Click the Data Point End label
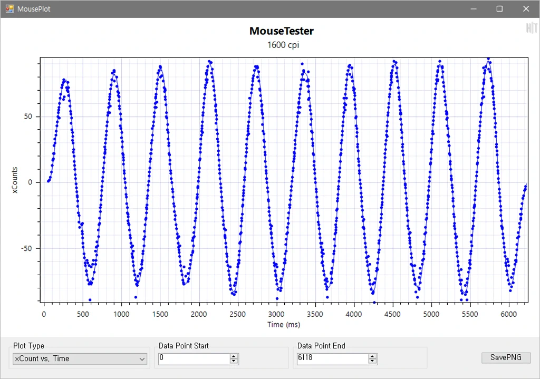 coord(321,346)
